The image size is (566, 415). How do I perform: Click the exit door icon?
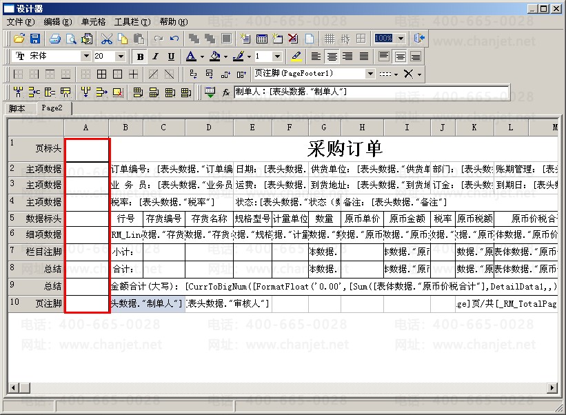418,39
